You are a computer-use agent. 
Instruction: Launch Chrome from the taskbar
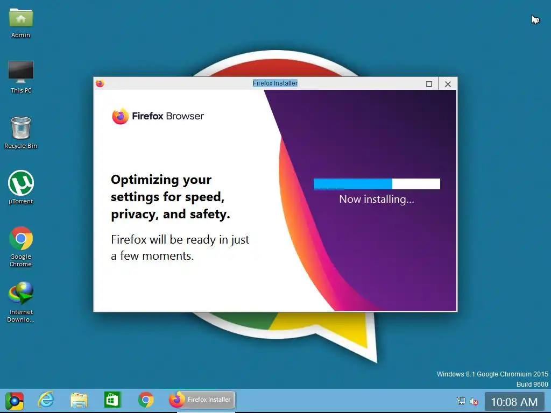tap(145, 400)
